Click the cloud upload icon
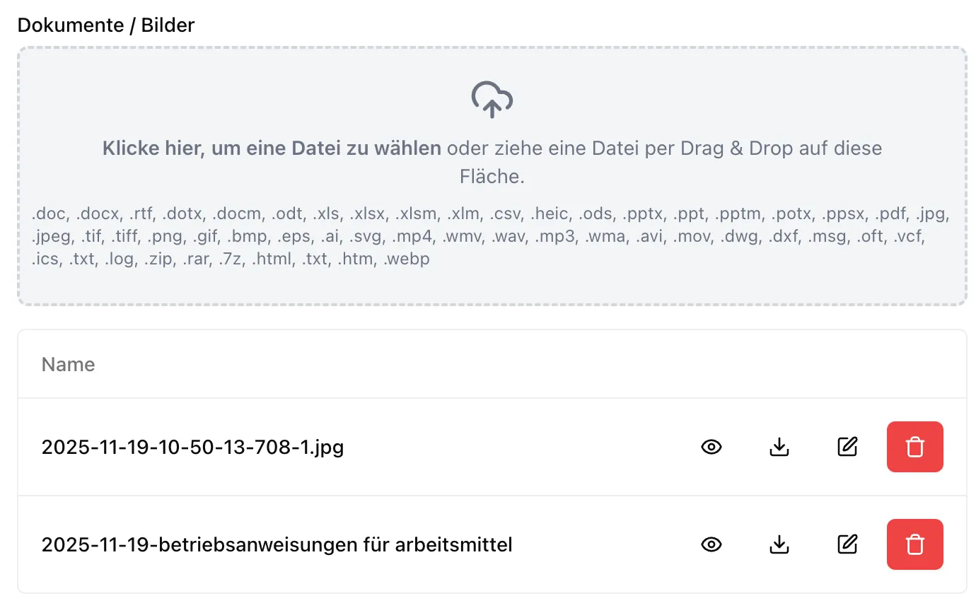The height and width of the screenshot is (608, 976). pyautogui.click(x=492, y=100)
